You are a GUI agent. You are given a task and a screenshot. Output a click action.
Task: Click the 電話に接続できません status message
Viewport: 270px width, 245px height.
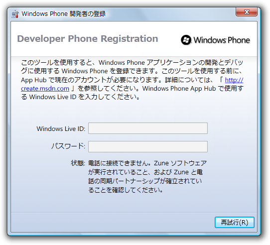point(147,177)
